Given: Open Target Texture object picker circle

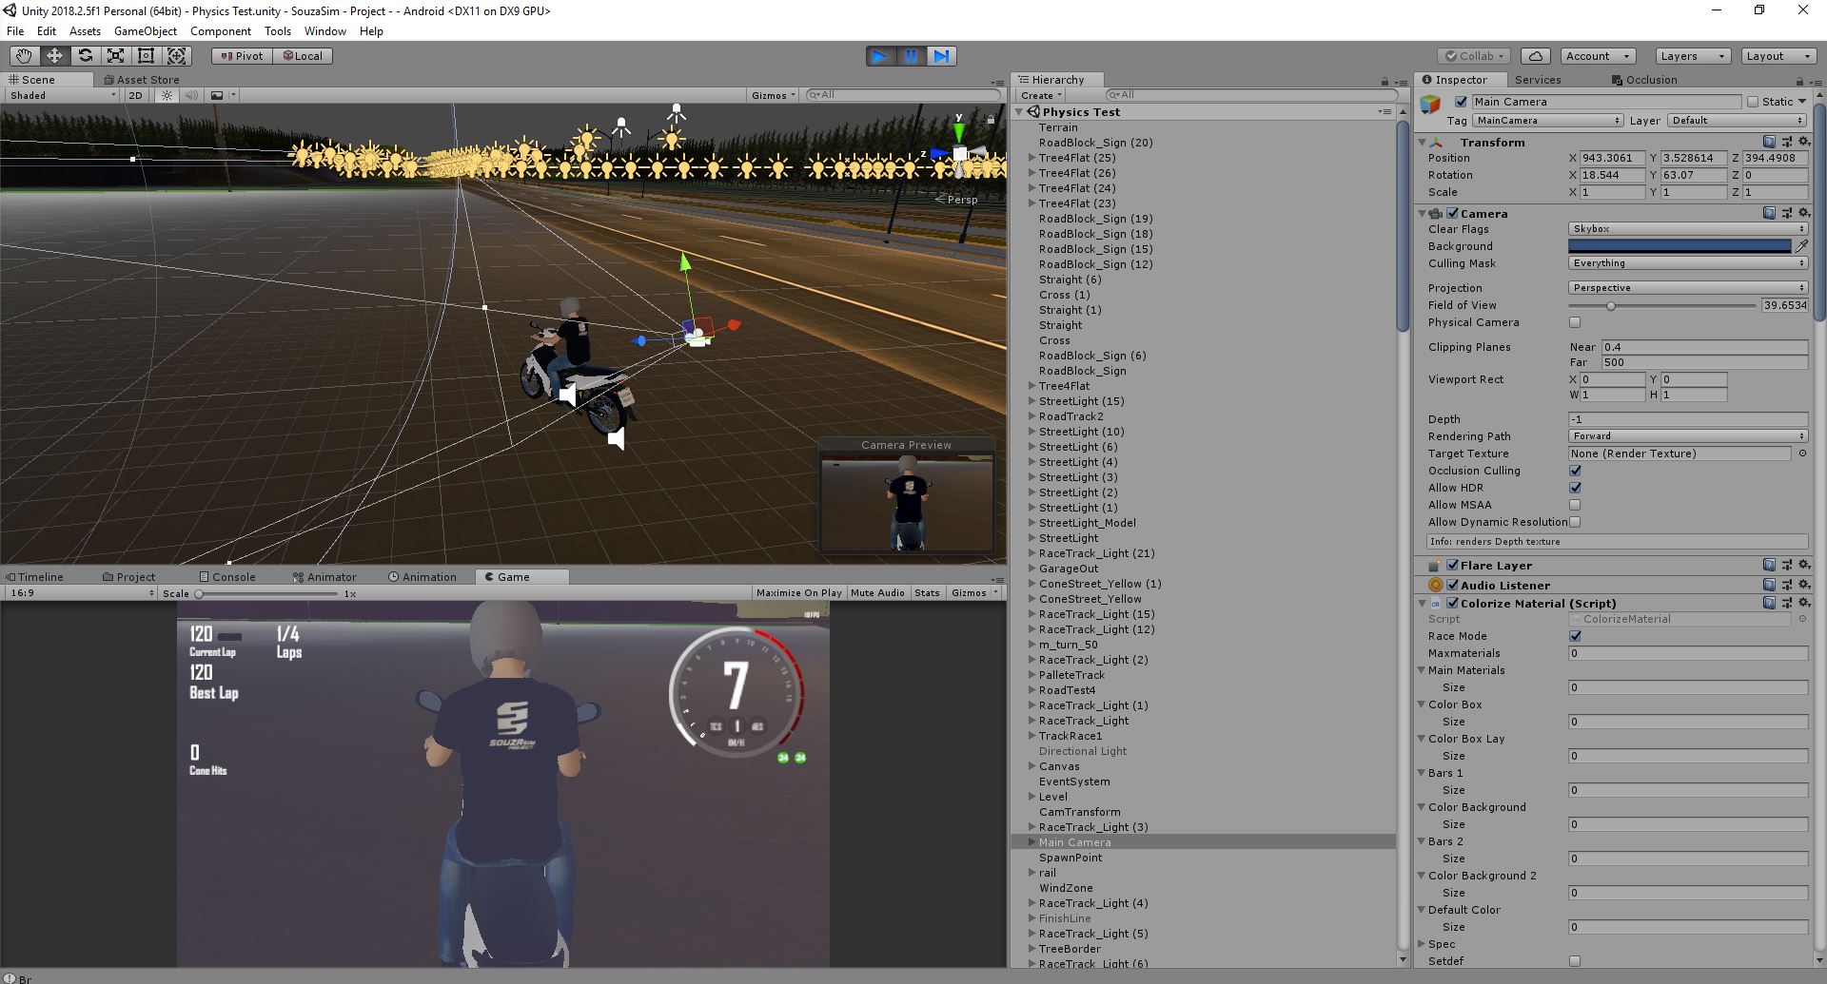Looking at the screenshot, I should click(x=1802, y=453).
